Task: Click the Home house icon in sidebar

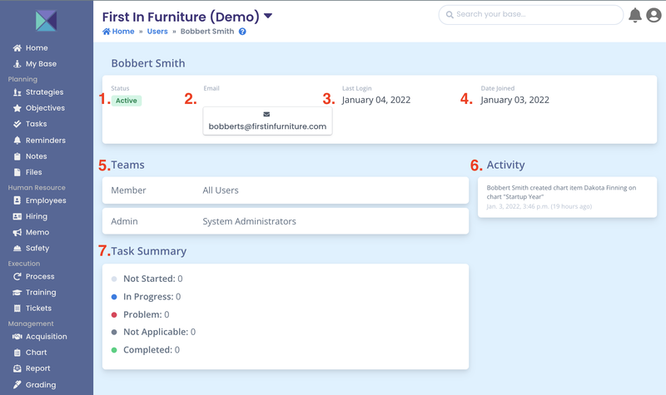Action: 17,48
